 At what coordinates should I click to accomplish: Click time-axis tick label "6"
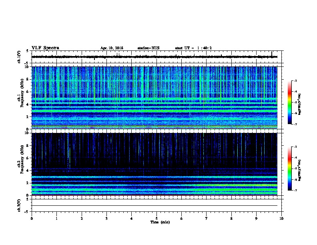point(182,219)
